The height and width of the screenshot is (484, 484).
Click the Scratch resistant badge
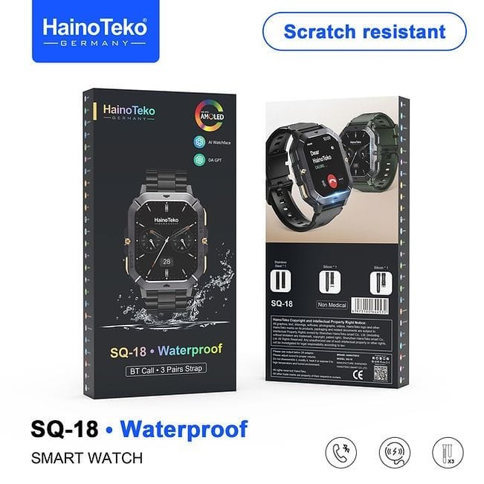point(364,31)
